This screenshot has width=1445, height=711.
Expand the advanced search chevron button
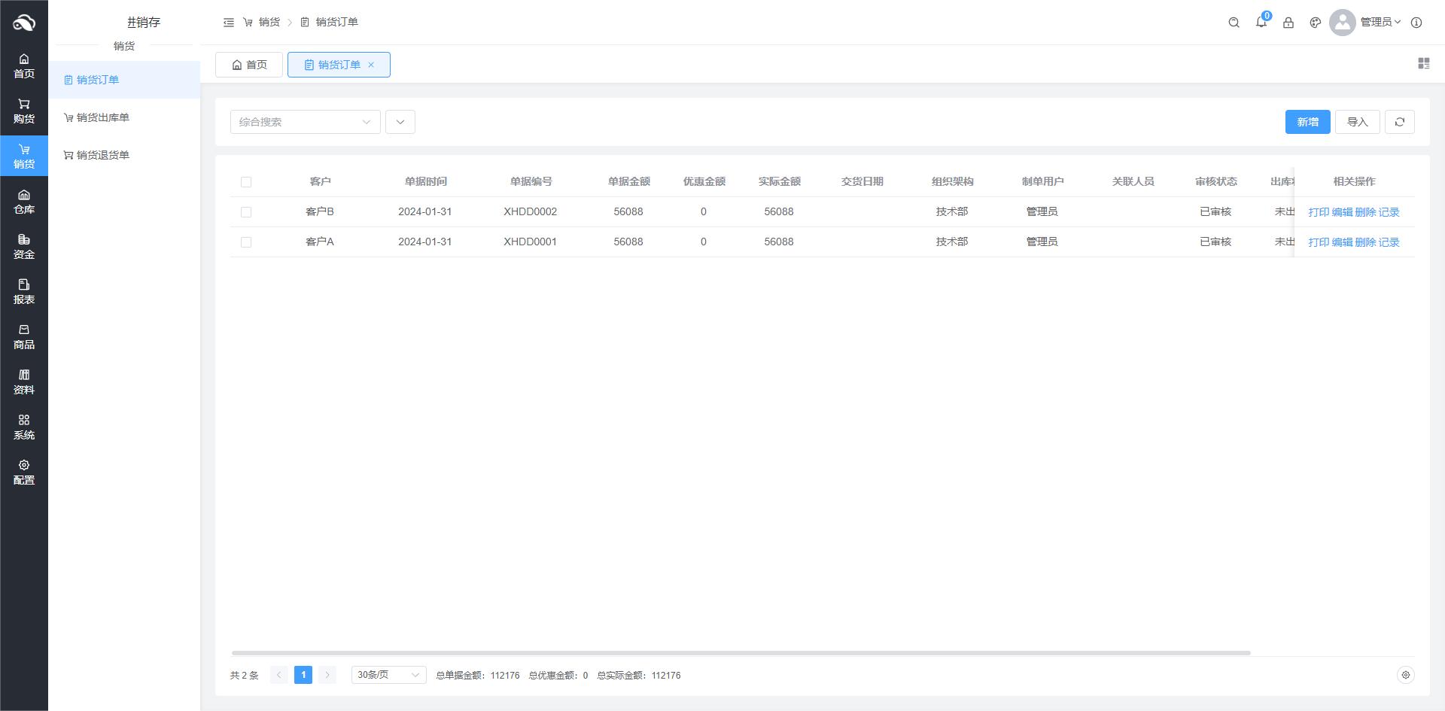tap(400, 122)
